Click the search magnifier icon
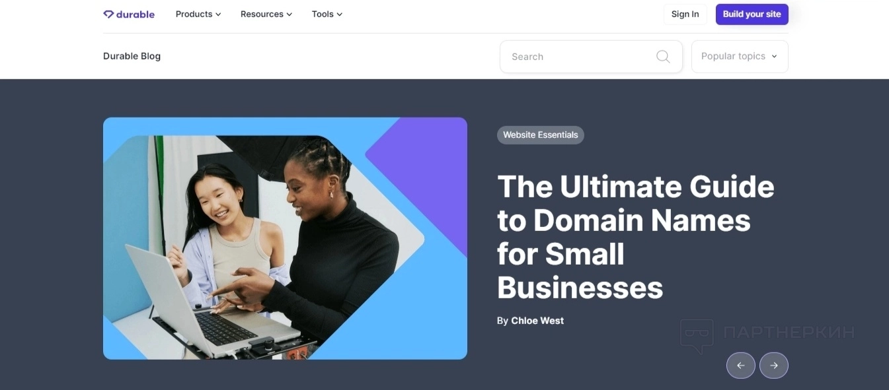 click(x=663, y=57)
